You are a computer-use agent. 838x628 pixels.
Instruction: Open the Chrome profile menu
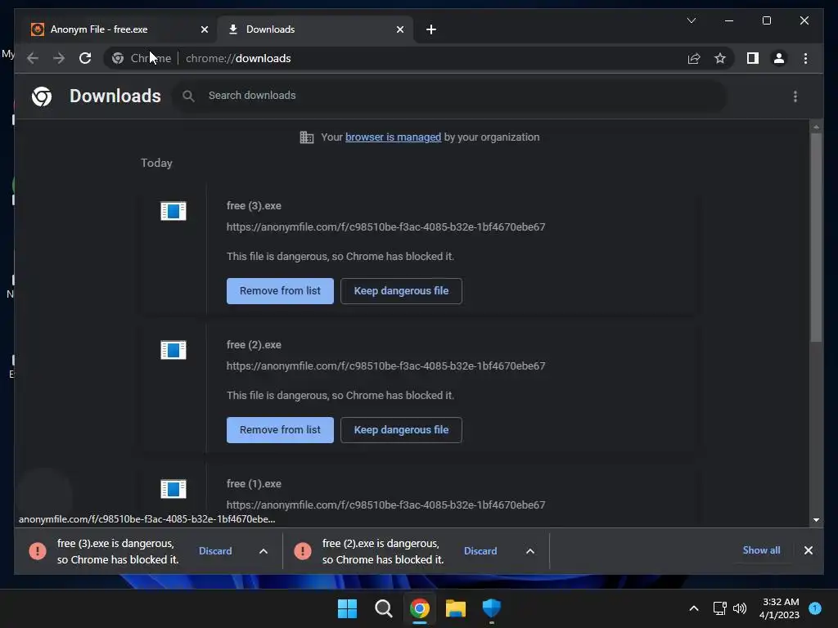(779, 58)
